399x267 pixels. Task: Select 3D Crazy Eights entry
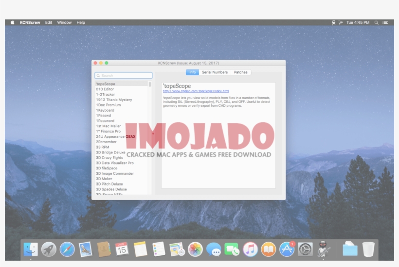click(122, 158)
